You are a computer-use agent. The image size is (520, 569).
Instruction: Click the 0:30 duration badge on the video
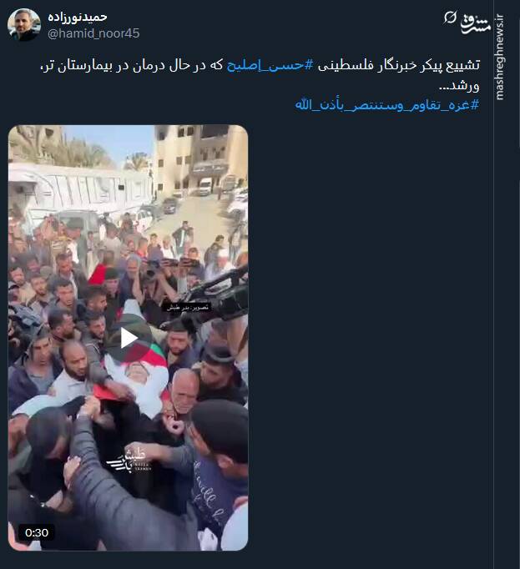37,532
